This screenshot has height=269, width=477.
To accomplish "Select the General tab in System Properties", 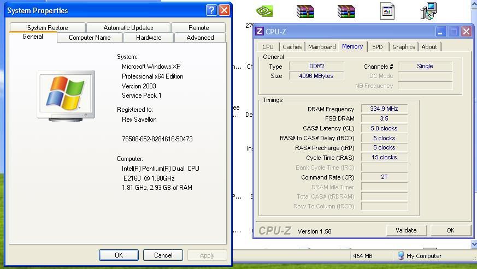I will [x=33, y=37].
